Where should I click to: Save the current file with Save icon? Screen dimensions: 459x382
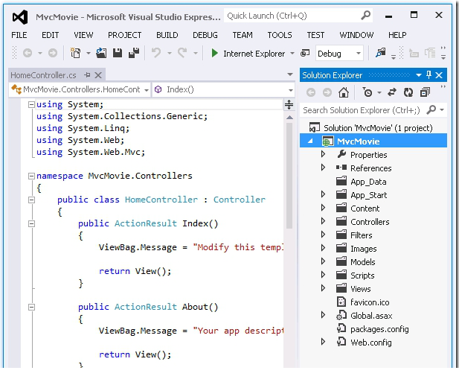click(118, 53)
